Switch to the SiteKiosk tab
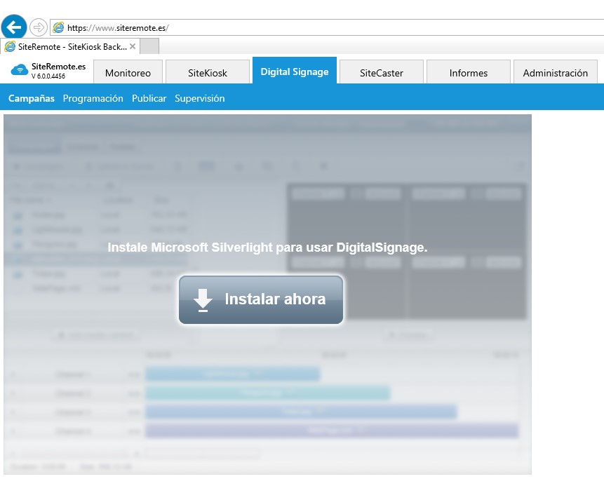This screenshot has height=481, width=604. (208, 73)
